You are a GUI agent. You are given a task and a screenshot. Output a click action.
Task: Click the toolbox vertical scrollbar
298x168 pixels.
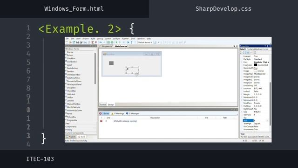click(x=95, y=69)
